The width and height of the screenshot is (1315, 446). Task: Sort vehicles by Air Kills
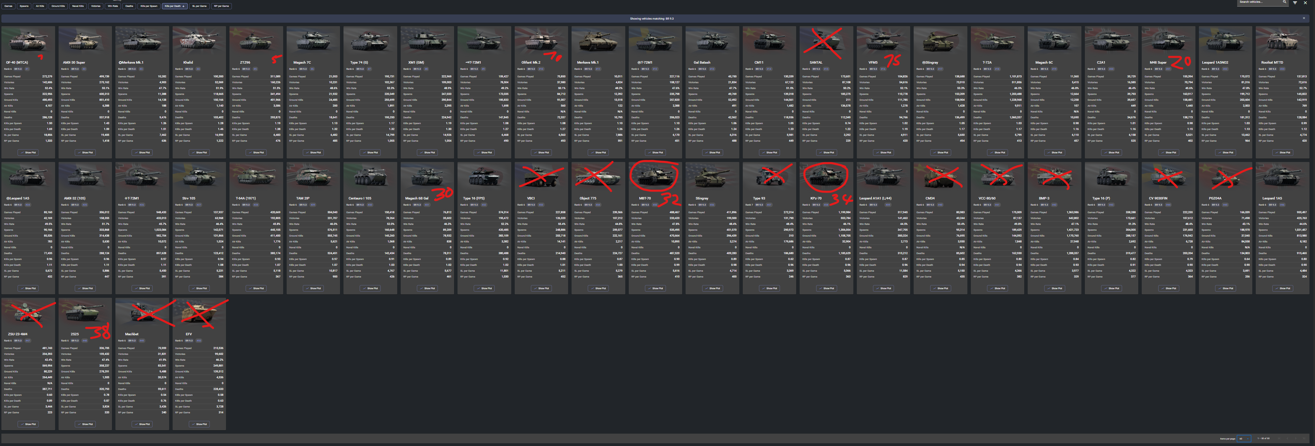click(40, 6)
